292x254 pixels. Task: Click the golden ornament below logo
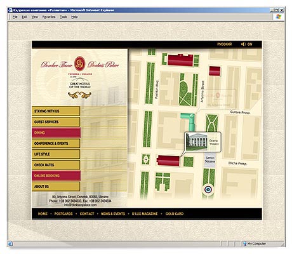click(x=80, y=95)
